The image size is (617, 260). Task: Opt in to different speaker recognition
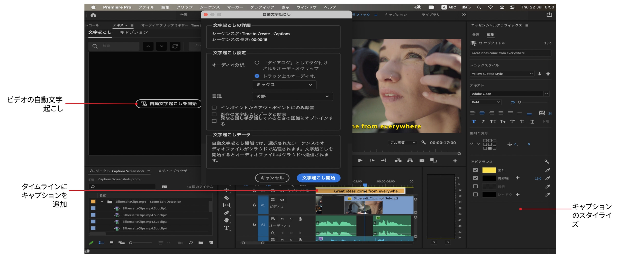[214, 121]
